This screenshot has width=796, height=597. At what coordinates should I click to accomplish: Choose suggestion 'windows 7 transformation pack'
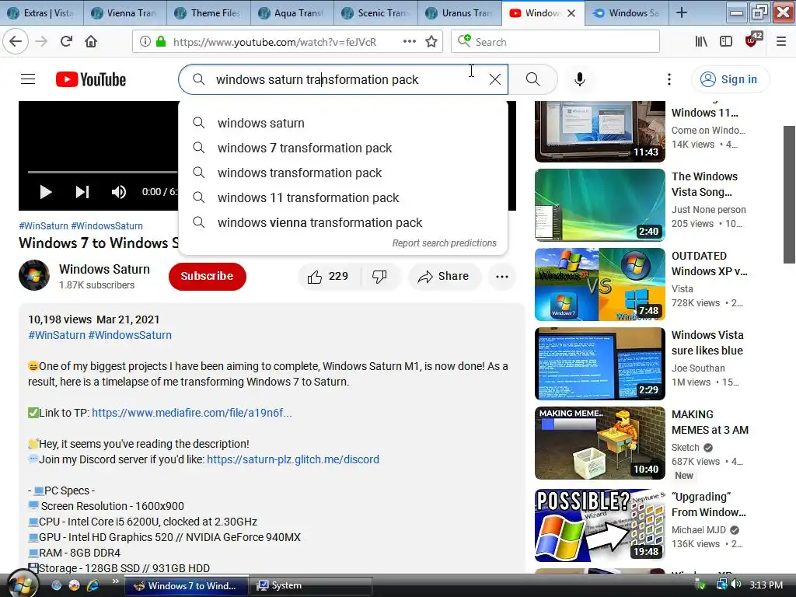(343, 148)
